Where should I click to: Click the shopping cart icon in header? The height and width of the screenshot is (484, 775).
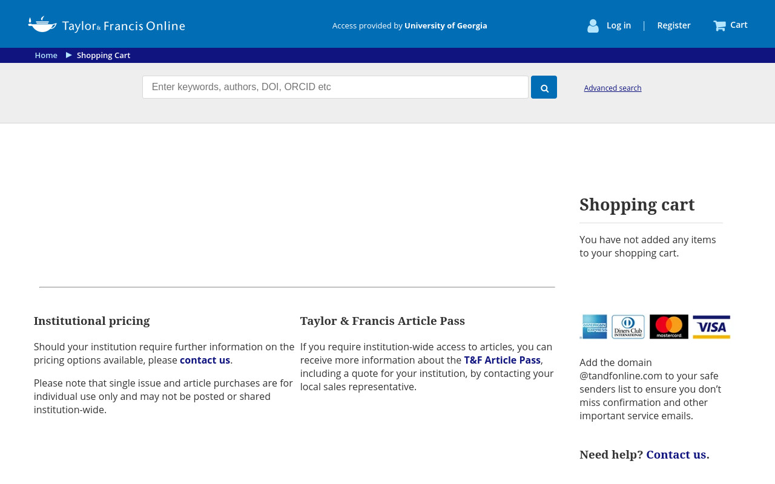719,25
